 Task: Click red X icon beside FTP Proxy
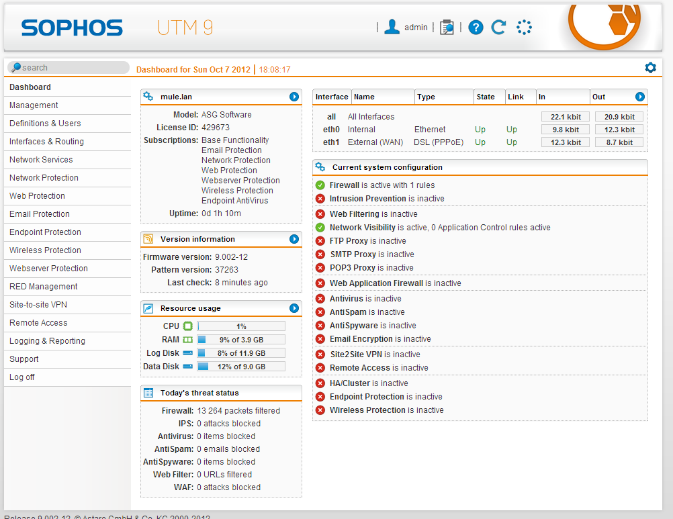(x=320, y=240)
